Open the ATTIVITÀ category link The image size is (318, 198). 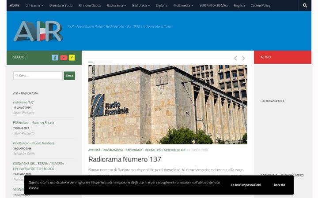coord(95,150)
